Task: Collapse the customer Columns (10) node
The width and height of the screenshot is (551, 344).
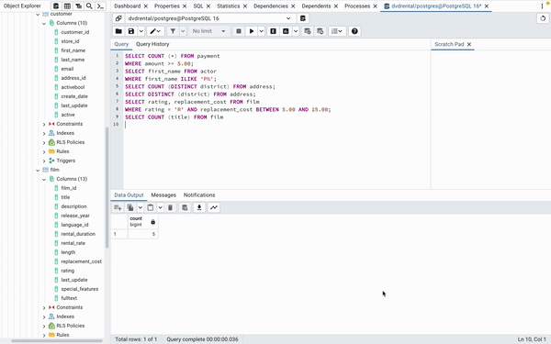Action: (x=44, y=23)
